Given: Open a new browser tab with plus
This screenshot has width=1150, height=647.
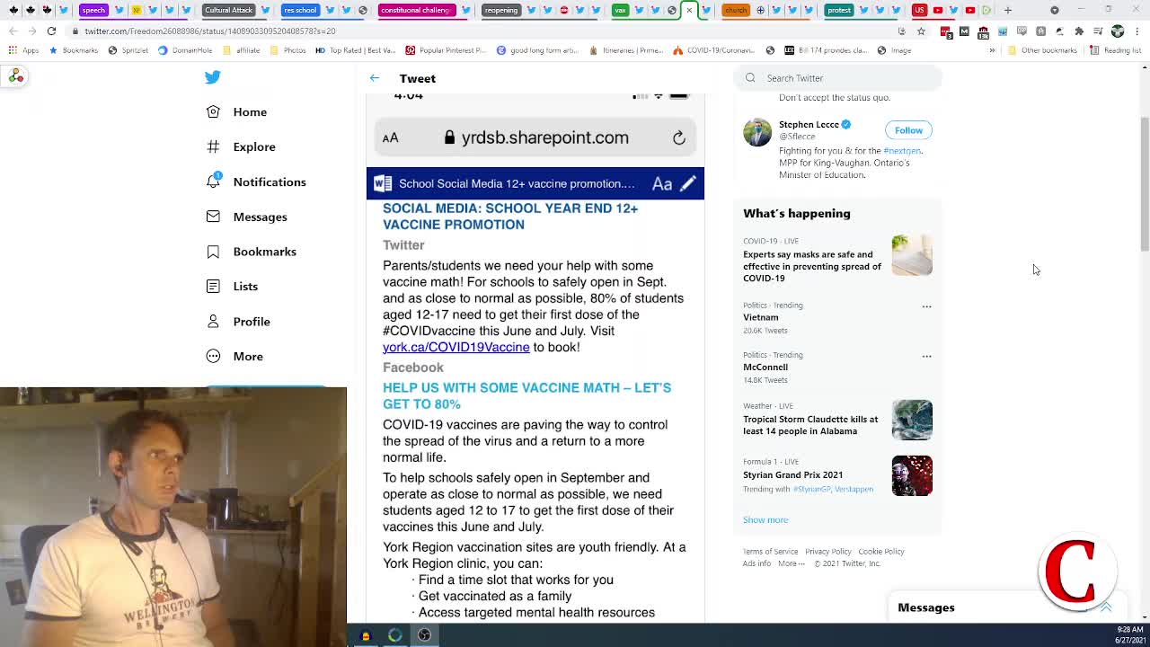Looking at the screenshot, I should tap(1008, 10).
